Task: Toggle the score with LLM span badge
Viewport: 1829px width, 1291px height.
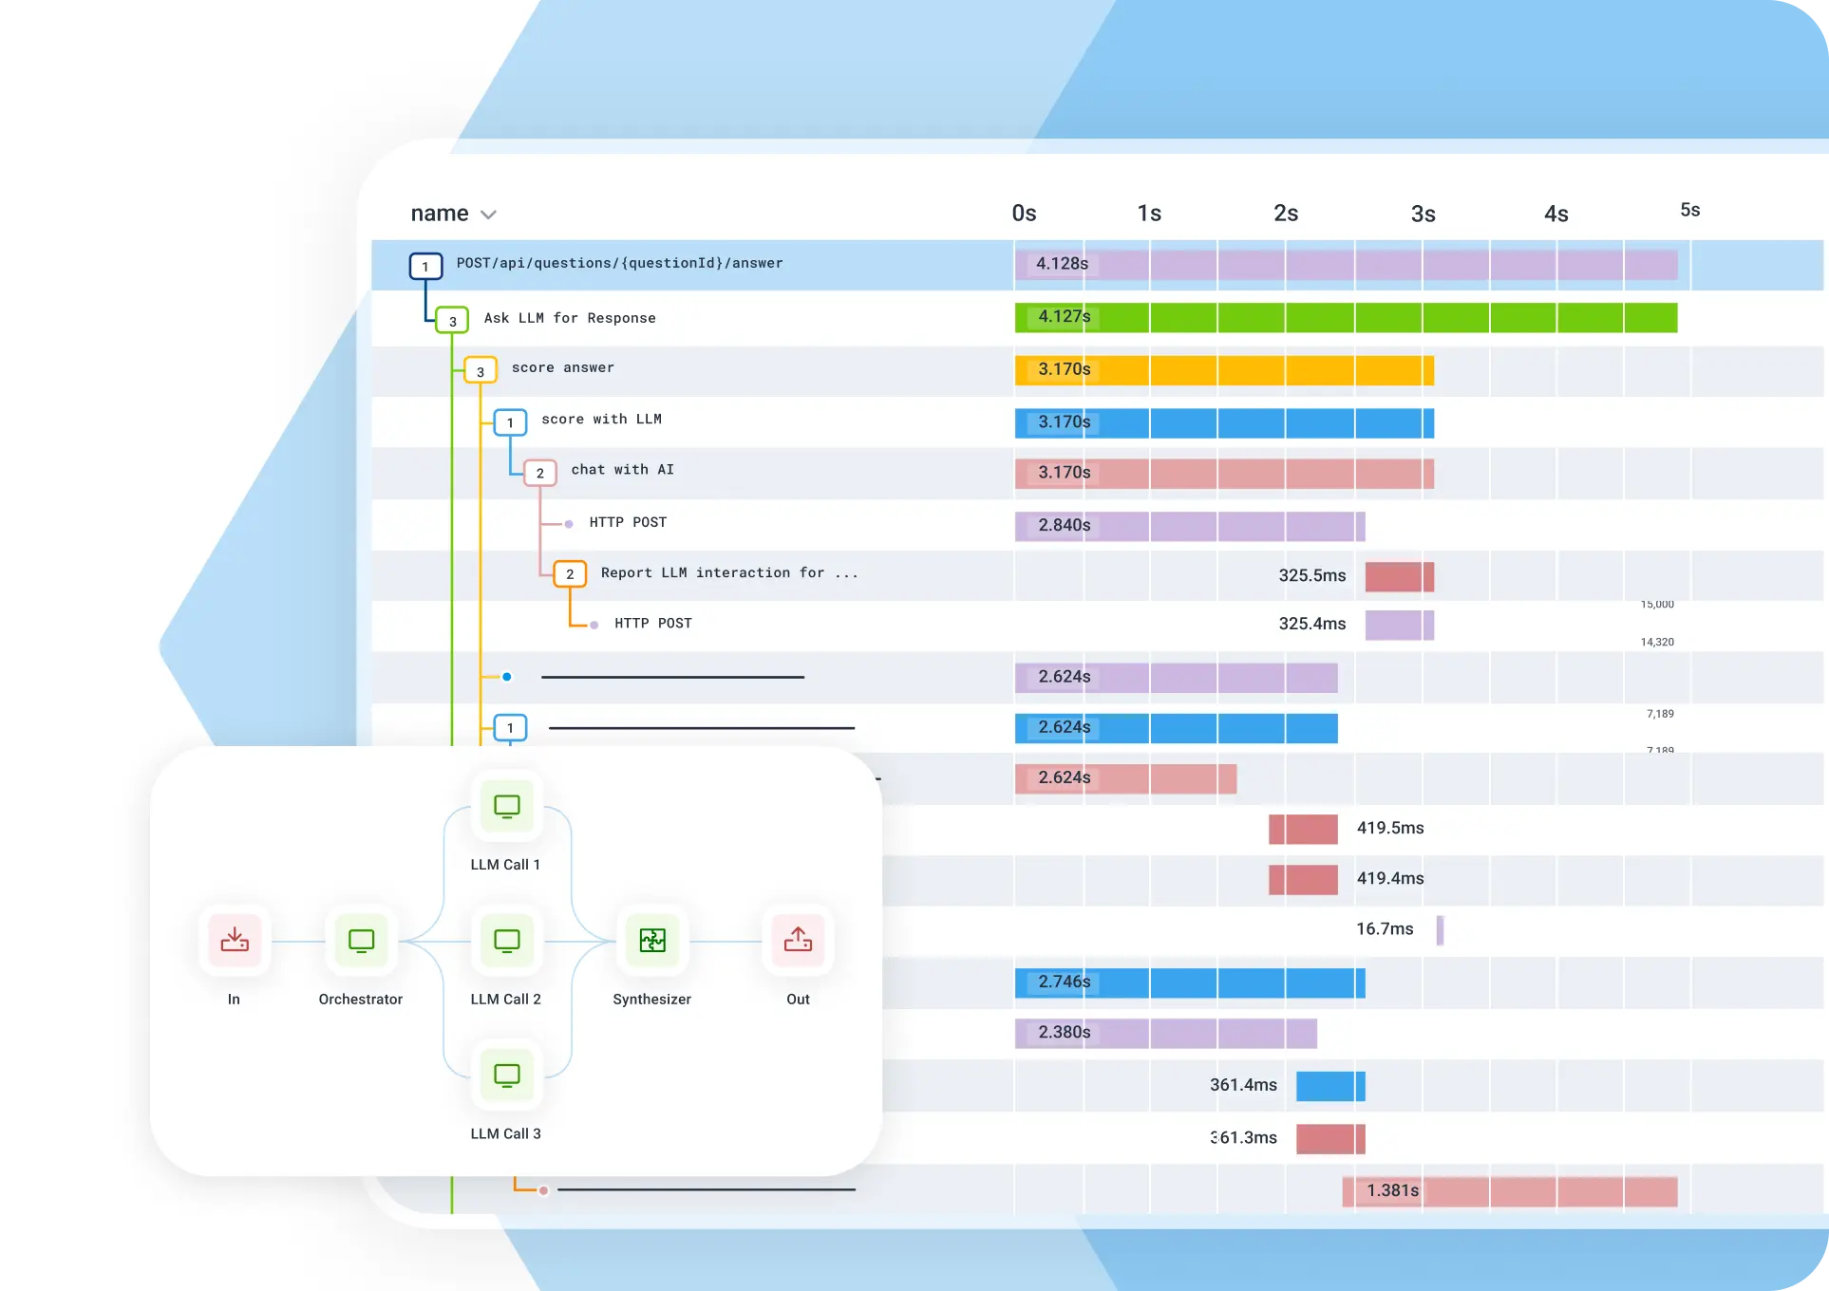Action: [510, 422]
